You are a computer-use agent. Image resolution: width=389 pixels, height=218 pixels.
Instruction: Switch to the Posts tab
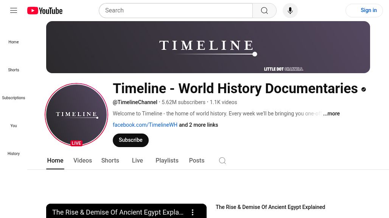197,161
